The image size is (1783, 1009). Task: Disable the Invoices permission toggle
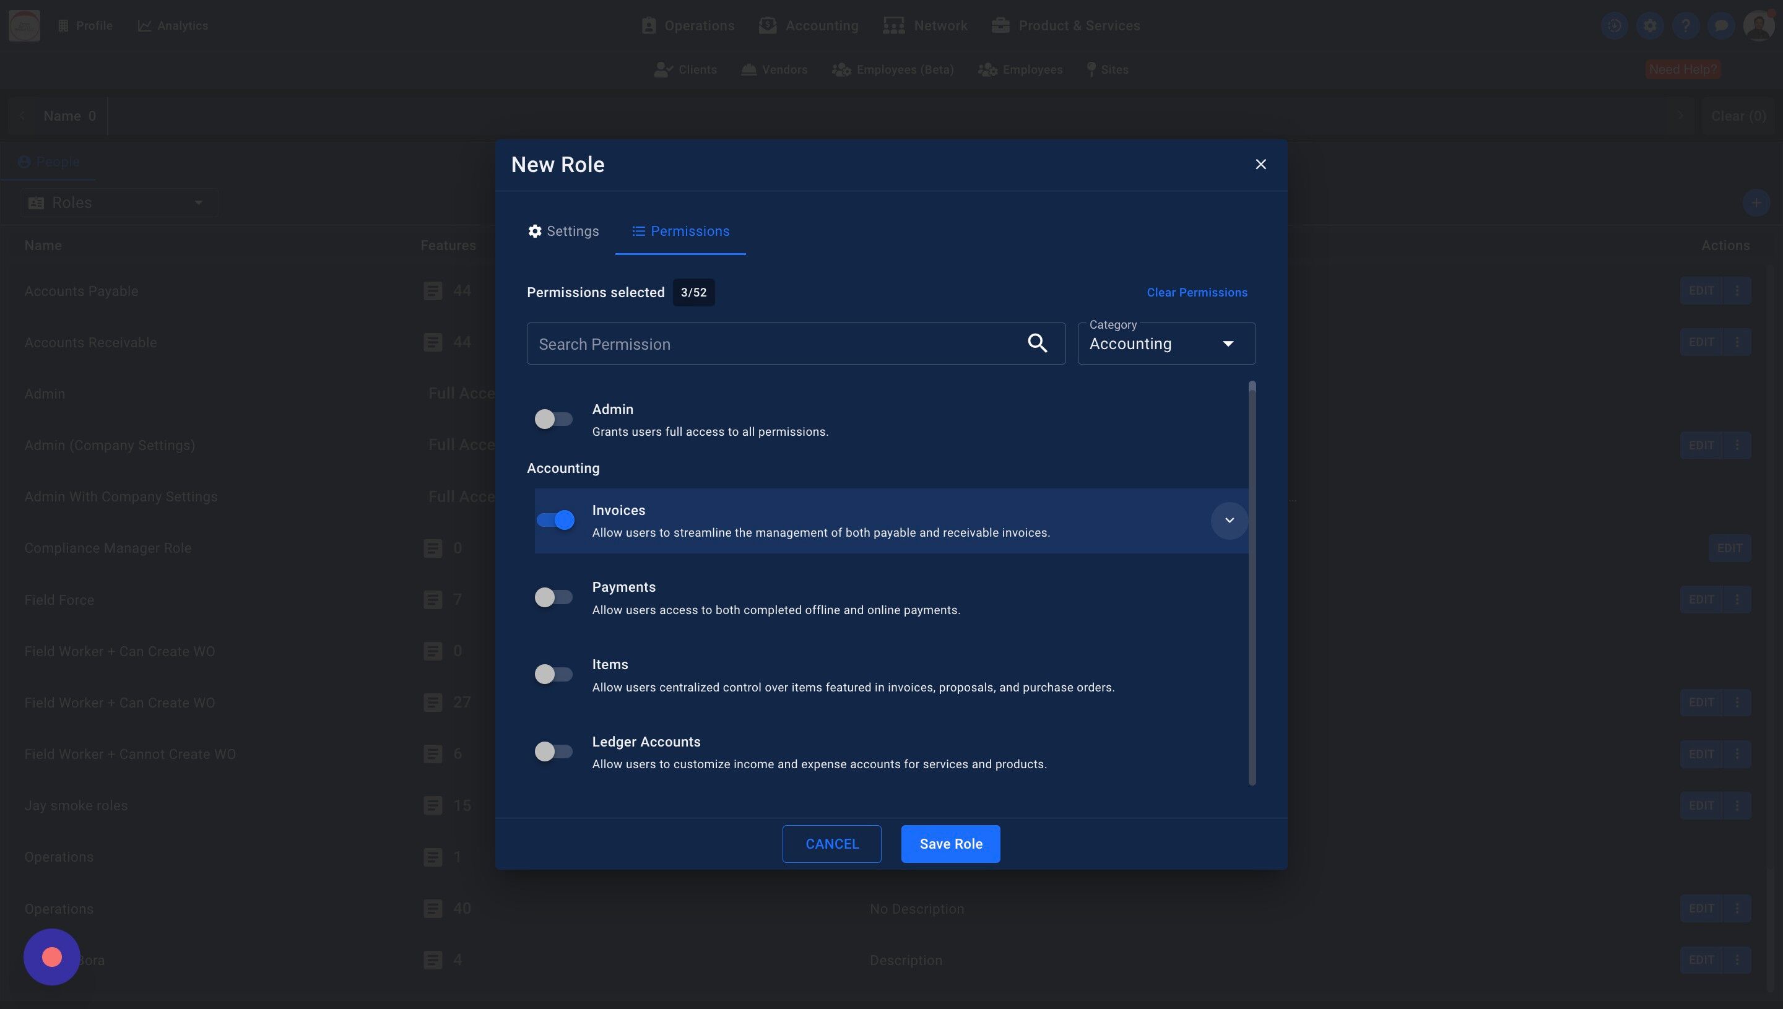555,521
